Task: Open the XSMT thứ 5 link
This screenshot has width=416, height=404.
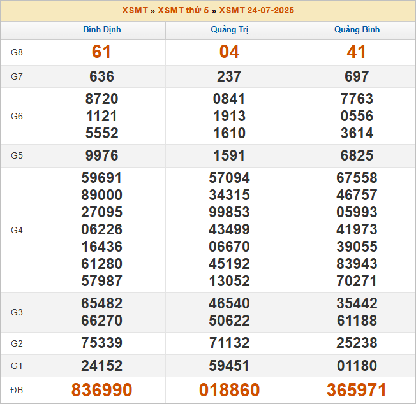Action: pyautogui.click(x=183, y=10)
